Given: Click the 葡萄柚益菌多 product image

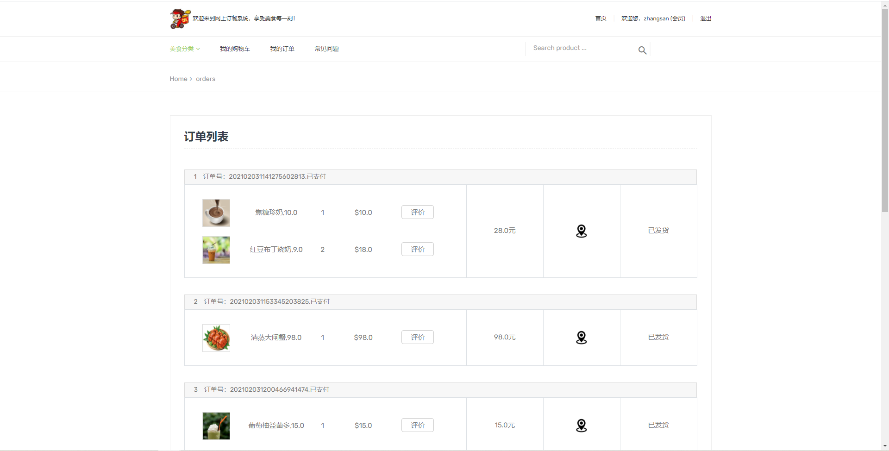Looking at the screenshot, I should (x=216, y=426).
